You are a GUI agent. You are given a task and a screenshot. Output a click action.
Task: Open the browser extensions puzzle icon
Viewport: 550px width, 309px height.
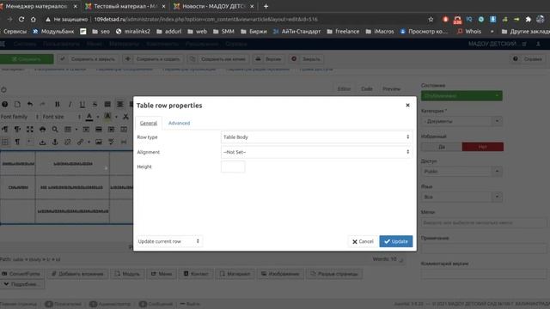tap(529, 19)
